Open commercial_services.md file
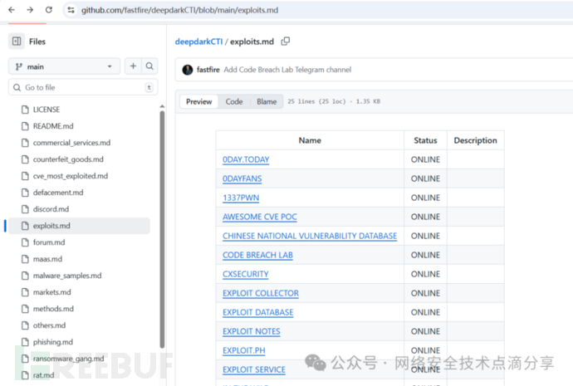Screen dimensions: 573x386 point(71,143)
